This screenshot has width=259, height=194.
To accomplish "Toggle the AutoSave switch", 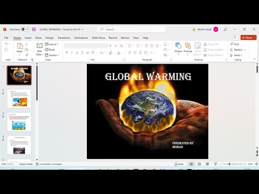I will click(x=25, y=29).
